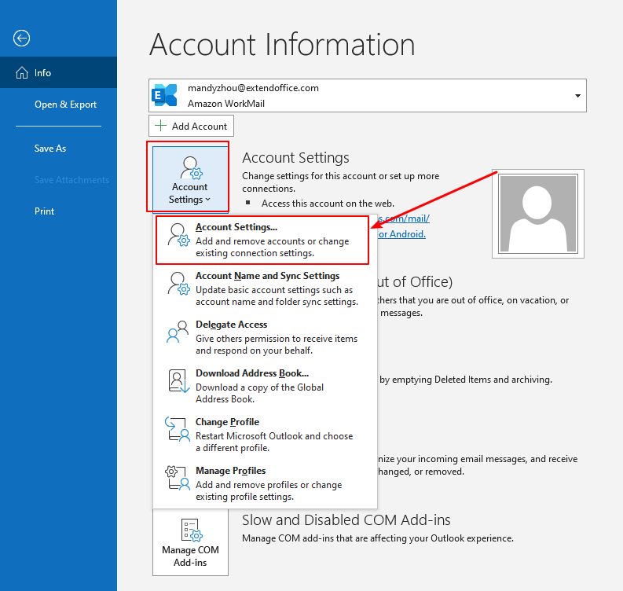The height and width of the screenshot is (591, 623).
Task: Choose Change Profile menu item
Action: coord(265,435)
